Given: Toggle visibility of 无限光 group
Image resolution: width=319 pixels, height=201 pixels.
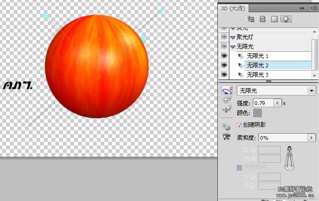Looking at the screenshot, I should coord(224,47).
